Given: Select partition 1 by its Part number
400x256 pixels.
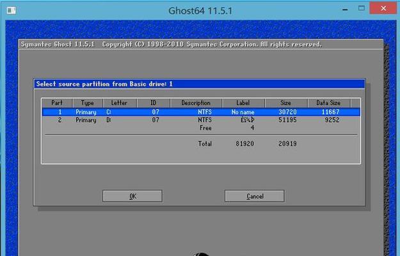Looking at the screenshot, I should tap(60, 112).
